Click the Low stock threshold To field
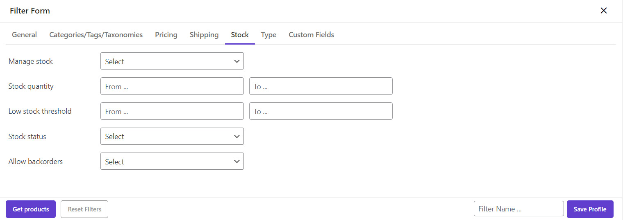 321,111
